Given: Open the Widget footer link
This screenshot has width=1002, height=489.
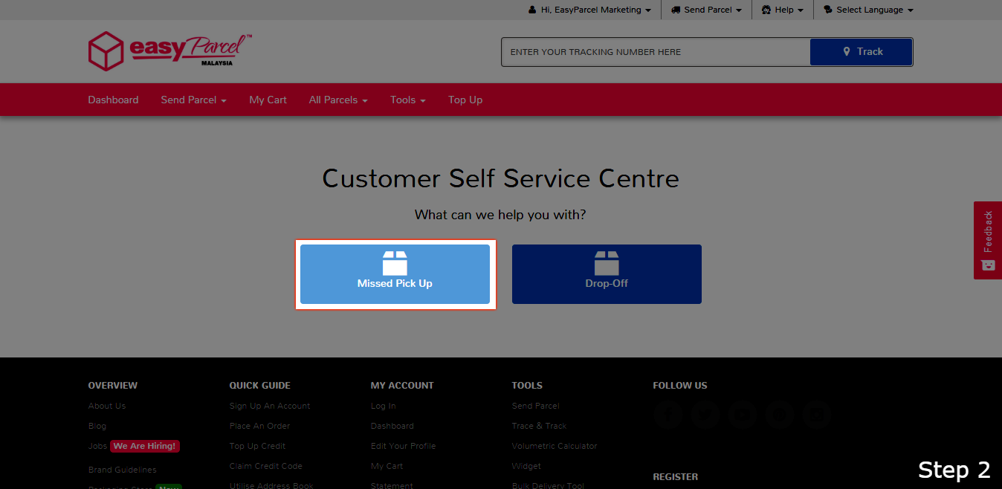Looking at the screenshot, I should 526,466.
